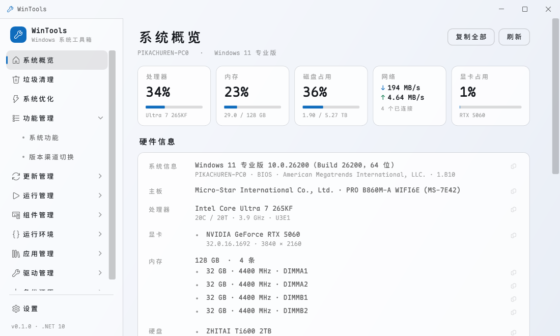Expand the 驱动管理 section chevron

pos(100,273)
